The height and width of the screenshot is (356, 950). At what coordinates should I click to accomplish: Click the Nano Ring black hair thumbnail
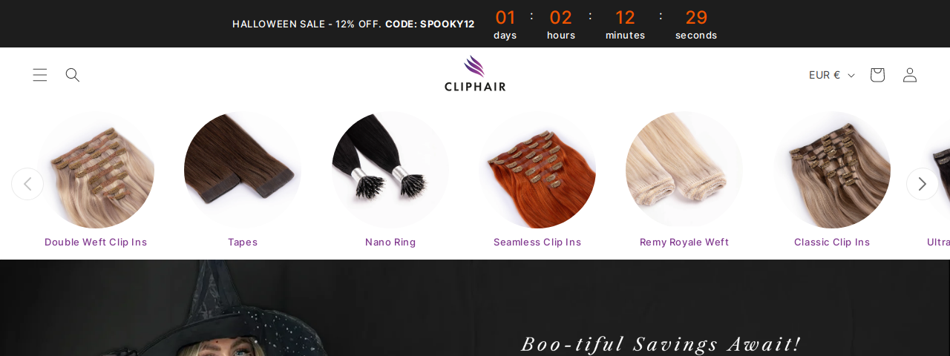tap(390, 170)
